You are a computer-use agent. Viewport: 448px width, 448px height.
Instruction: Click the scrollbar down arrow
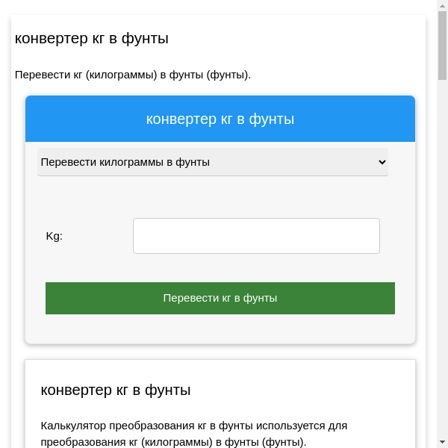tap(442, 443)
